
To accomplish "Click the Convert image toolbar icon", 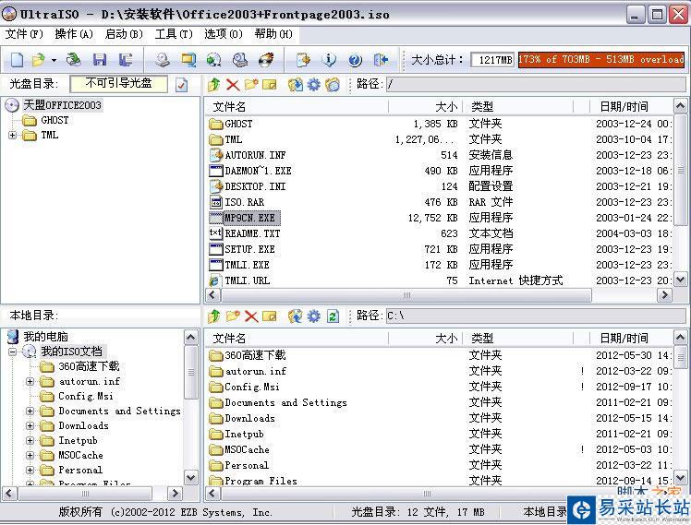I will [x=214, y=59].
